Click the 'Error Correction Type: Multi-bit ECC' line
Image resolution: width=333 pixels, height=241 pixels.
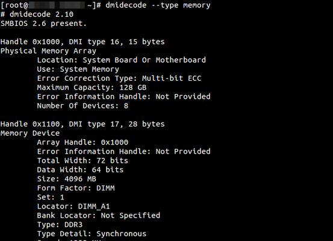coord(119,78)
